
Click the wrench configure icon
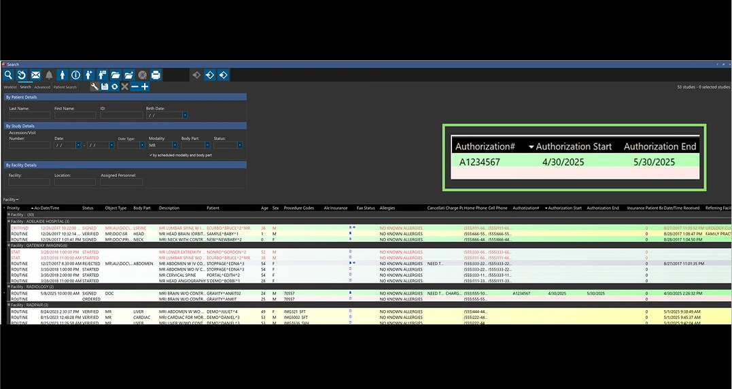coord(94,86)
